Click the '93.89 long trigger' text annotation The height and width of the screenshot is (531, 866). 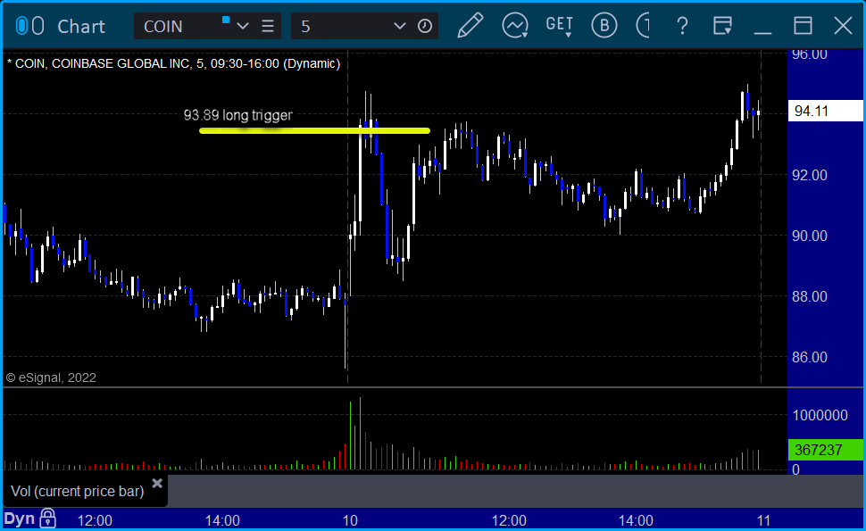[238, 115]
